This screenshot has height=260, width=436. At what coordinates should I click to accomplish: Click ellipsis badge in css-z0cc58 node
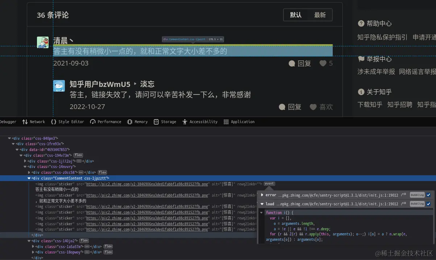click(x=81, y=172)
